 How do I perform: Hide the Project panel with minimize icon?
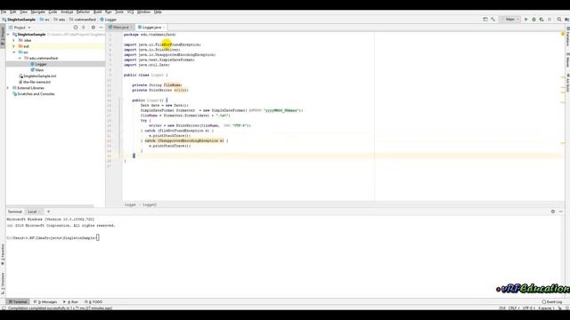[101, 28]
